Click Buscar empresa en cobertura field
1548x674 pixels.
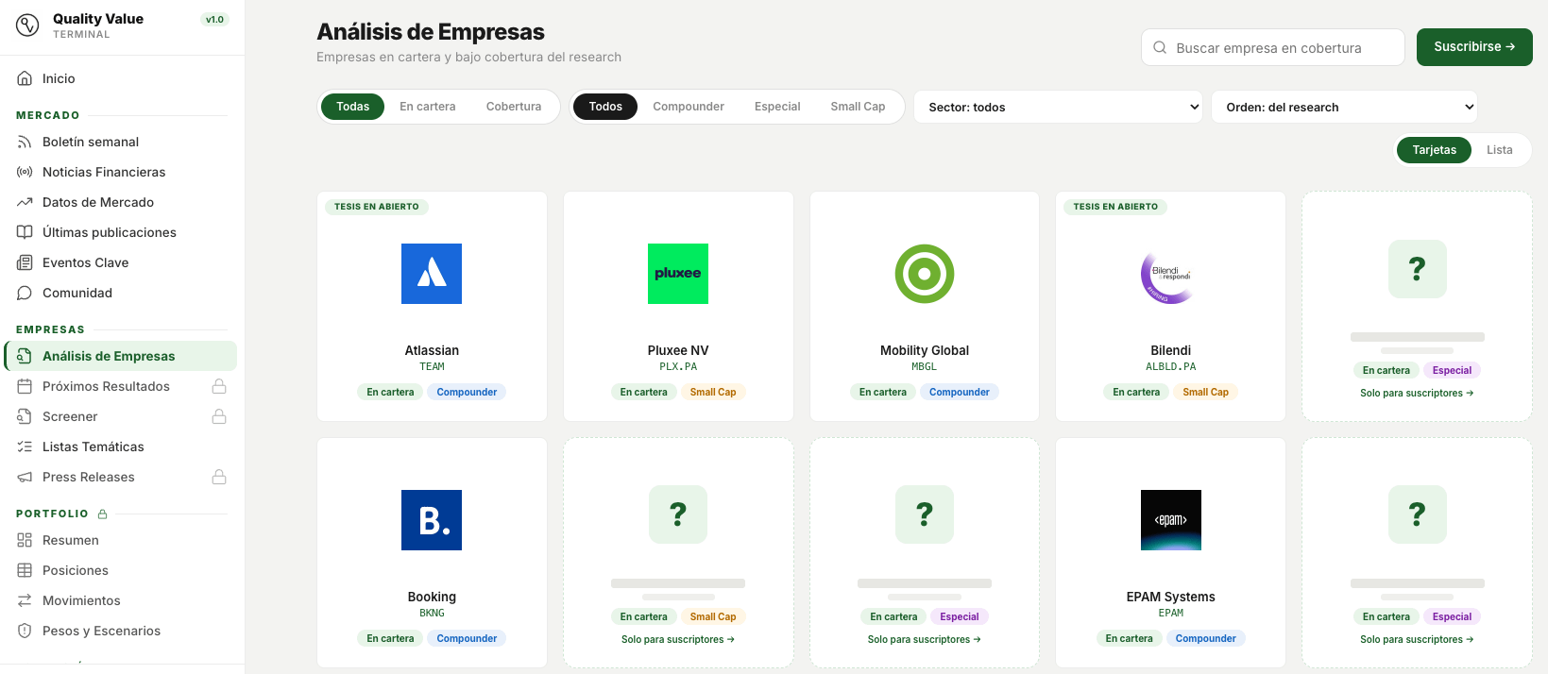point(1273,47)
